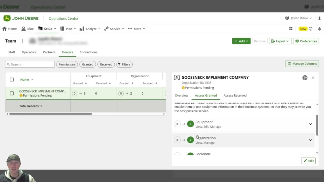Click the partnership globe icon in the detail panel

tap(305, 78)
